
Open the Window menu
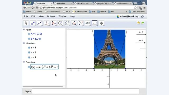pos(62,16)
